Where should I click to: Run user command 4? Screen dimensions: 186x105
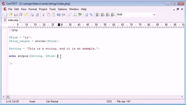(x=112, y=15)
